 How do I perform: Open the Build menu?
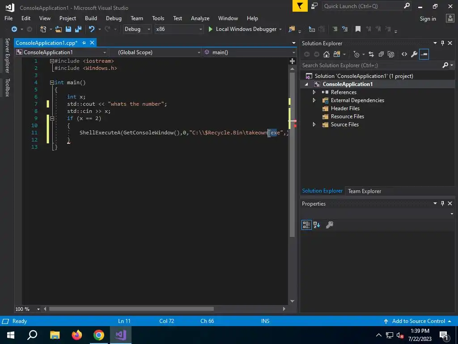(x=91, y=18)
